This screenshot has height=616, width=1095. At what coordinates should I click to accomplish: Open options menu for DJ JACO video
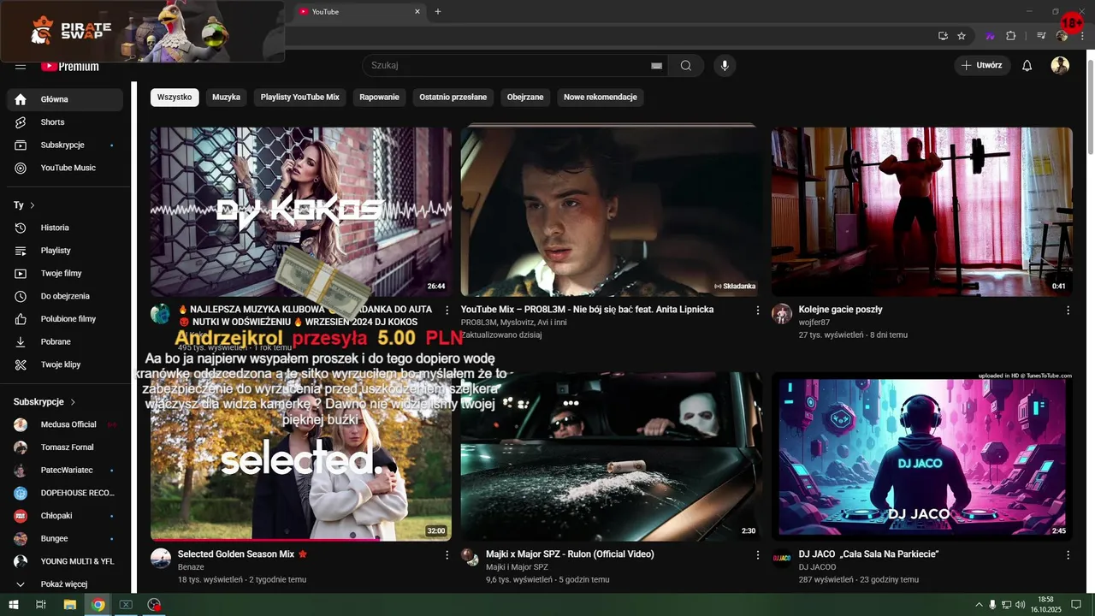1068,554
